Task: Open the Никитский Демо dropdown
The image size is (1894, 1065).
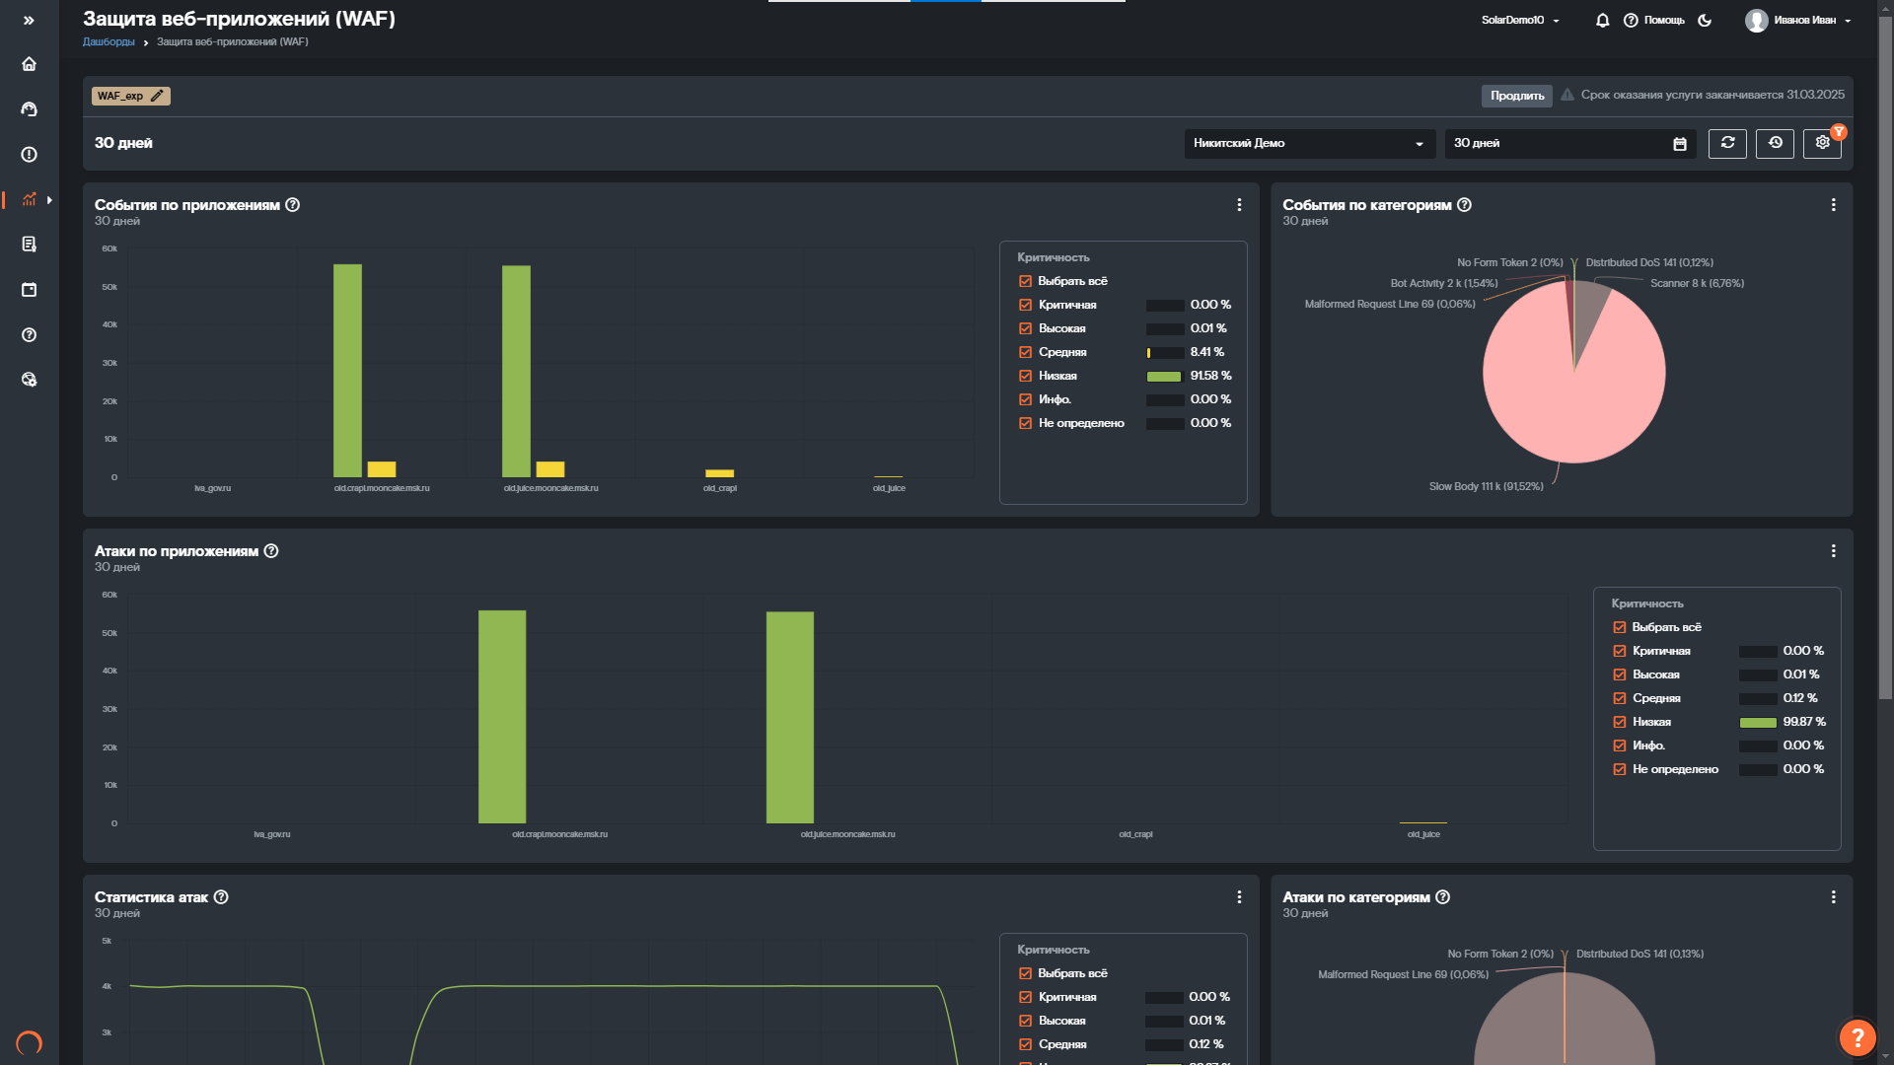Action: pos(1308,144)
